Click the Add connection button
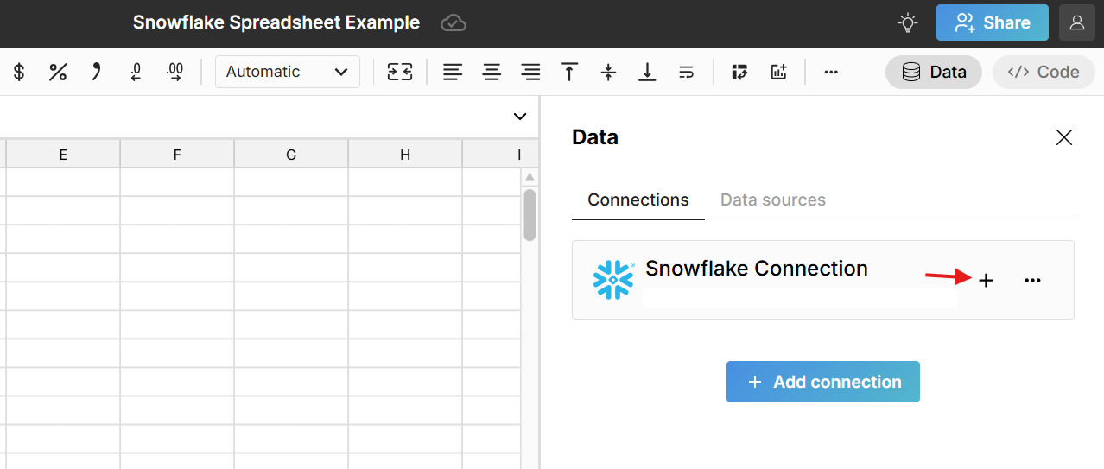The width and height of the screenshot is (1104, 469). 822,382
